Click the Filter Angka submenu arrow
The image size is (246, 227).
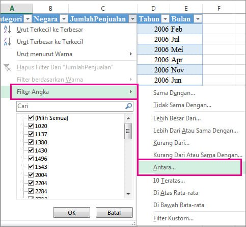(x=131, y=92)
